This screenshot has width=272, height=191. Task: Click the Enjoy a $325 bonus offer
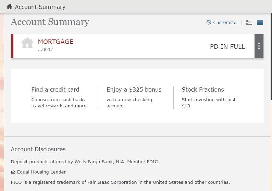coord(134,89)
